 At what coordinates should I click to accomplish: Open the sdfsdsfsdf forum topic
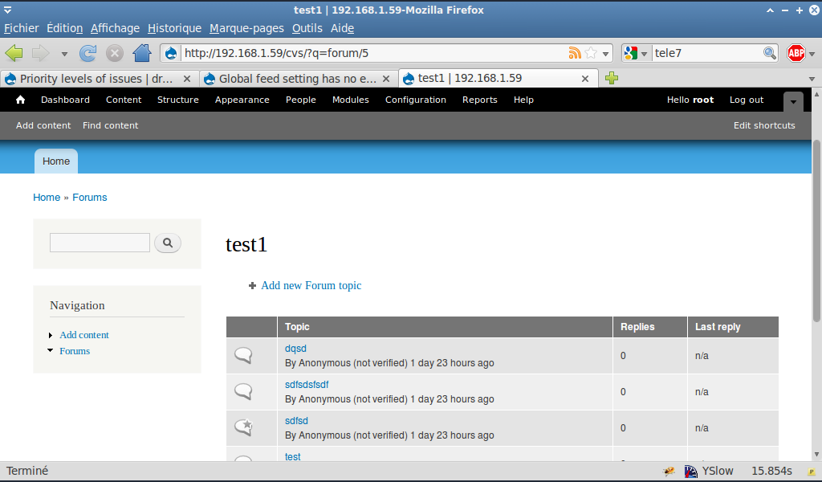pos(307,385)
